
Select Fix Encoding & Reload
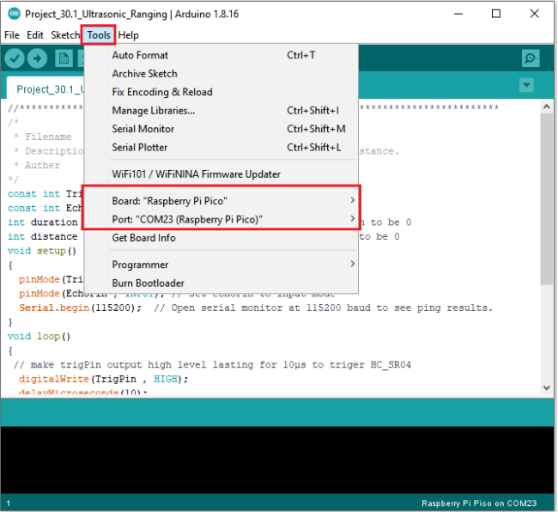pos(221,92)
